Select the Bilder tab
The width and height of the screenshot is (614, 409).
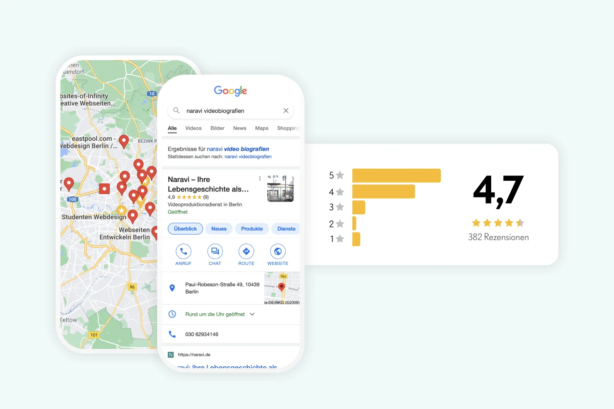click(217, 128)
